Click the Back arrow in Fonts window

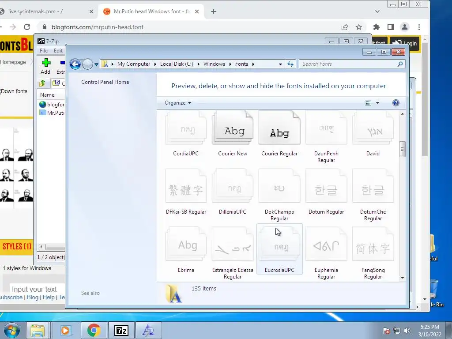[x=75, y=64]
